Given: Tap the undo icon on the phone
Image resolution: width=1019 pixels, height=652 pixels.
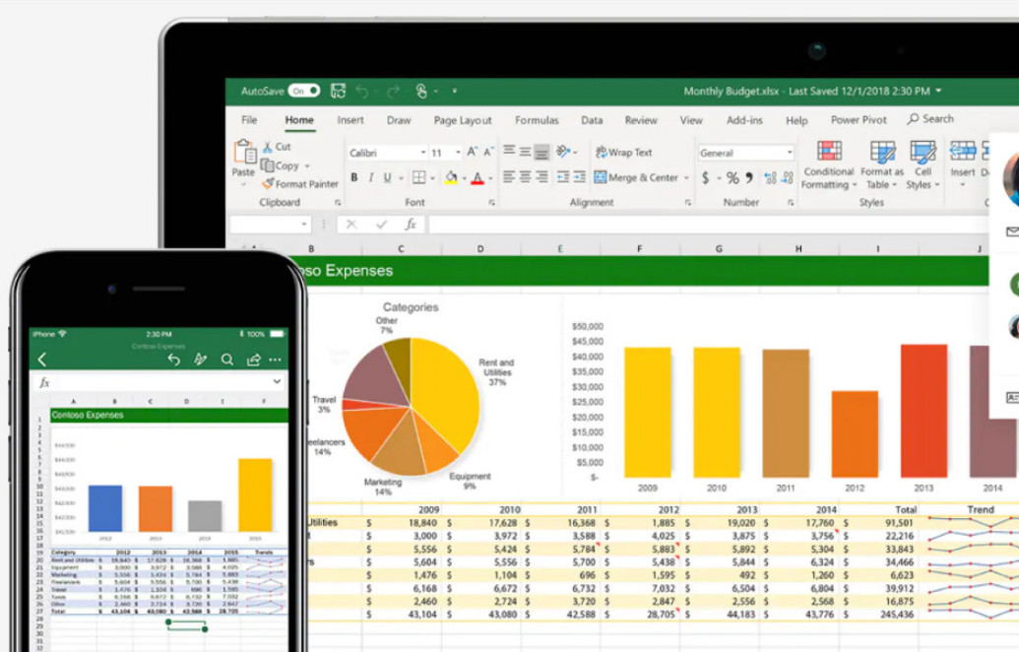Looking at the screenshot, I should click(173, 359).
